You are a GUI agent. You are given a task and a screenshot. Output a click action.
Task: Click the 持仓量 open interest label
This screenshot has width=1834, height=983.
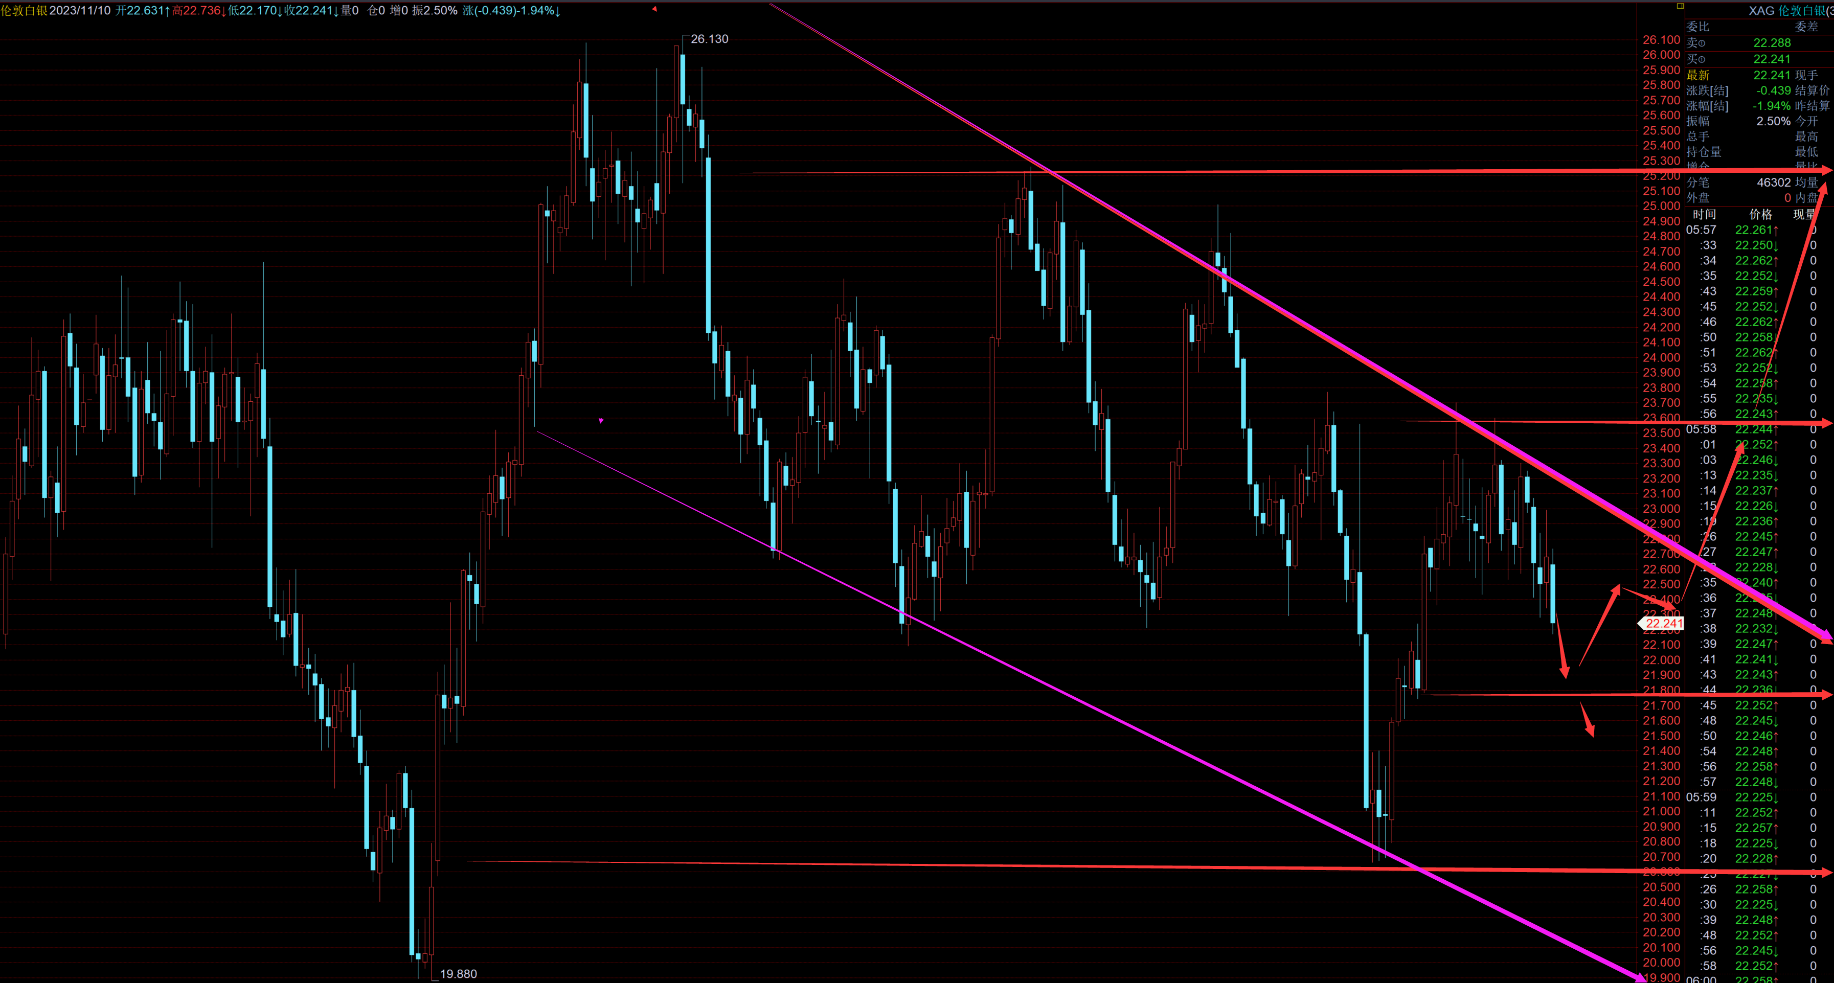point(1704,152)
